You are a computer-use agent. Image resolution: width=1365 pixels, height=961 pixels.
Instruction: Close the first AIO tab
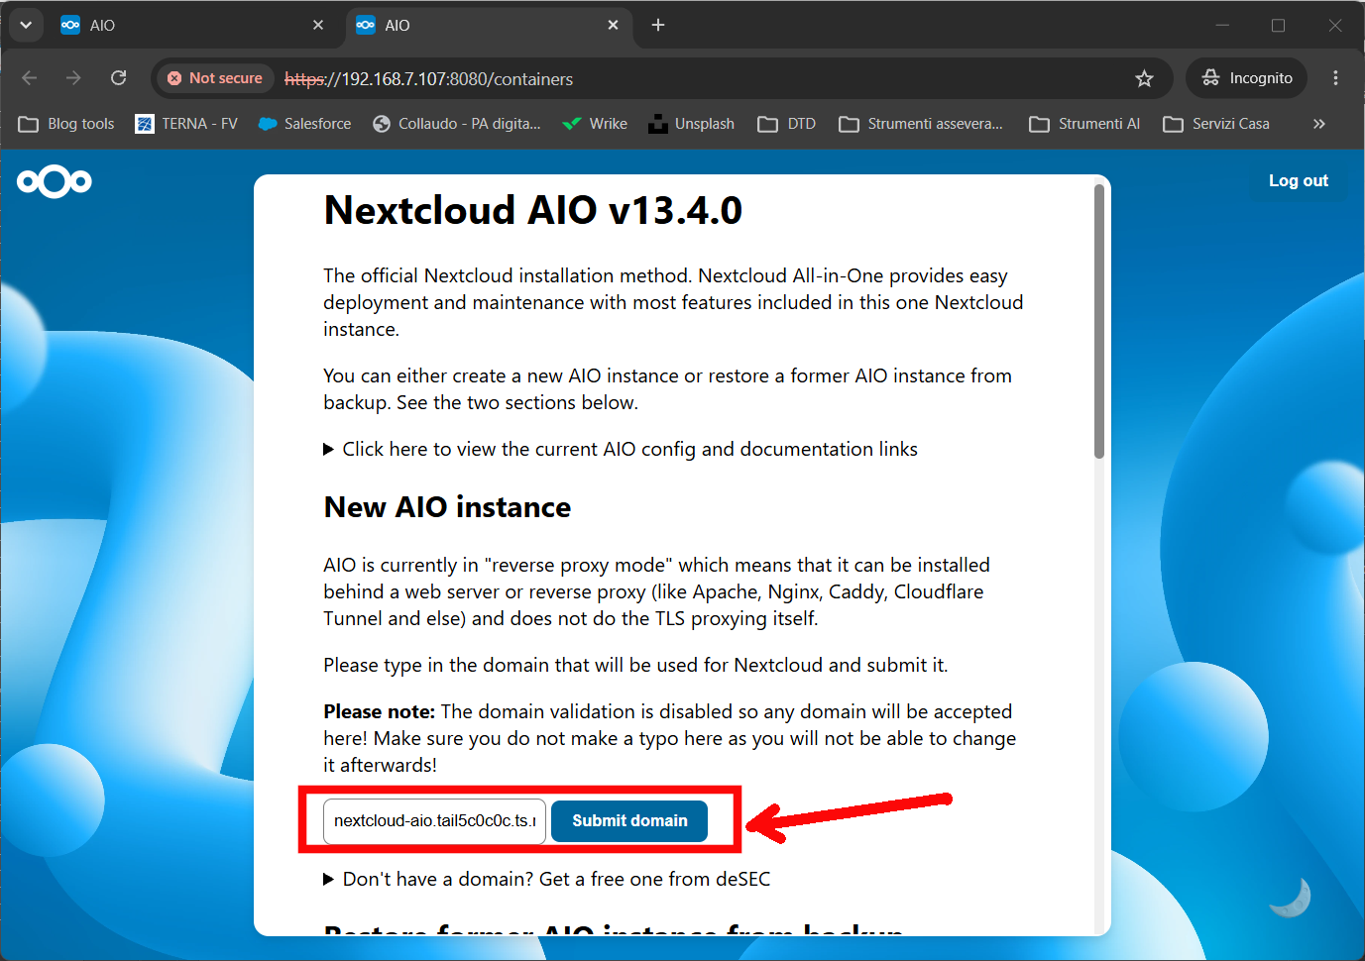tap(318, 26)
